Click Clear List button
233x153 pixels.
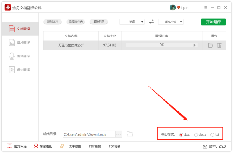point(99,21)
